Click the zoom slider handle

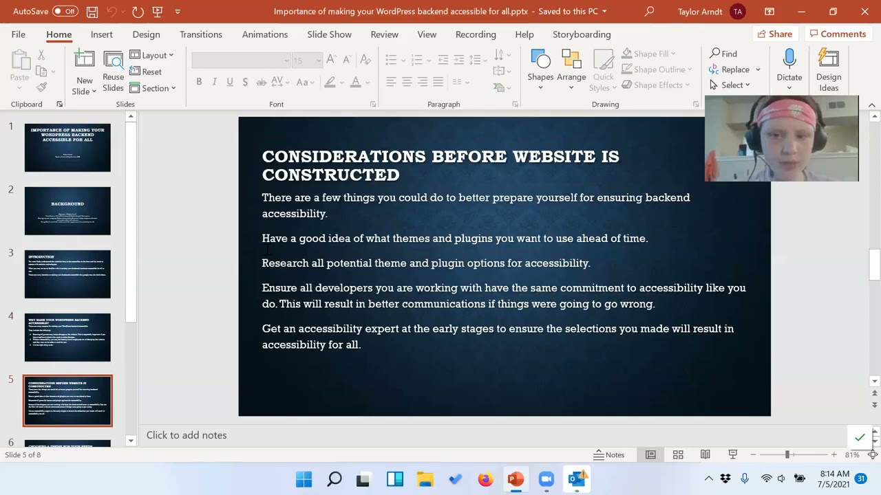point(787,454)
